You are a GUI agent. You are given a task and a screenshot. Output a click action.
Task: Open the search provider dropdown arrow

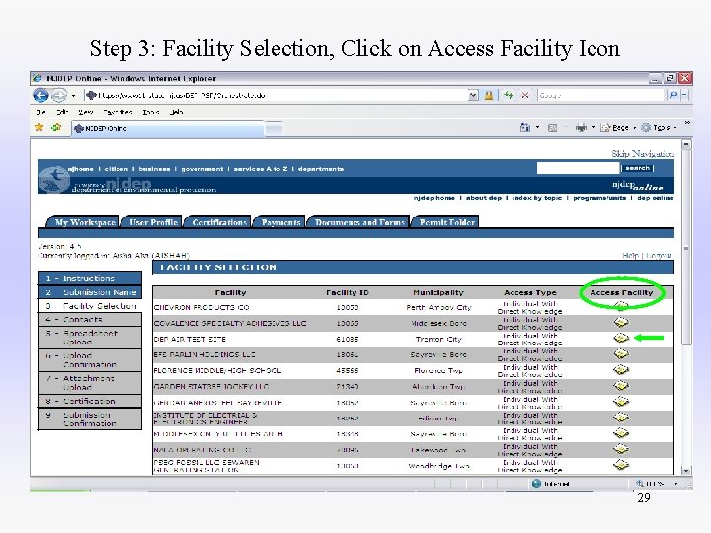point(685,95)
